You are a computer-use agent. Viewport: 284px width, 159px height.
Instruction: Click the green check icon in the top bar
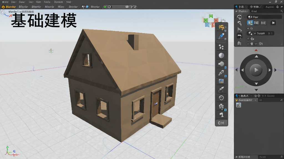105,7
